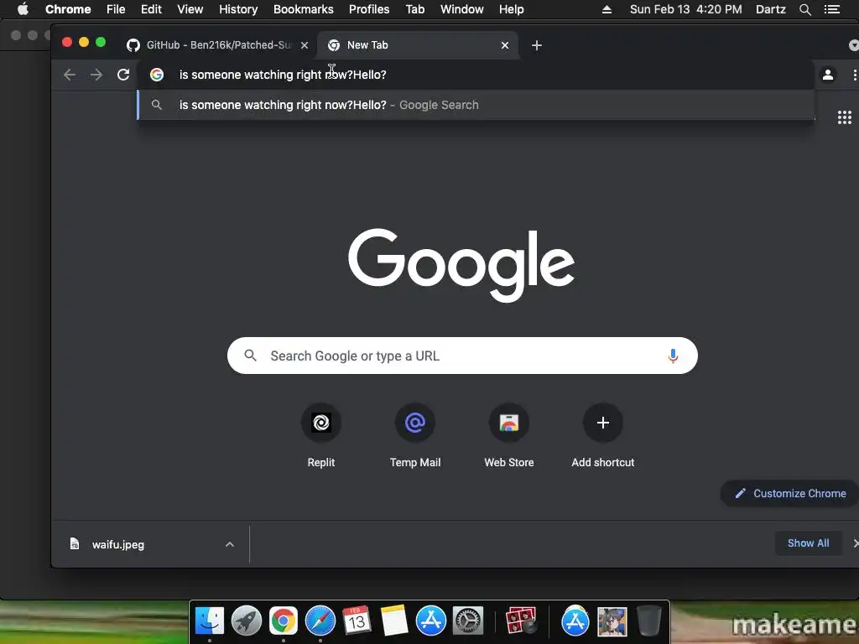859x644 pixels.
Task: Open Photo Booth from the Dock
Action: [x=521, y=621]
